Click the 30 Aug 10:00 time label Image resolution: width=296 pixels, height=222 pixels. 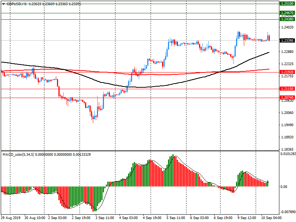point(35,218)
